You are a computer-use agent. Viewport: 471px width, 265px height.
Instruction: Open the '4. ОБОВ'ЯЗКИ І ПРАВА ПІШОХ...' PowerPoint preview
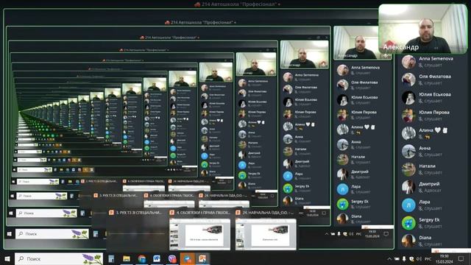click(x=199, y=230)
